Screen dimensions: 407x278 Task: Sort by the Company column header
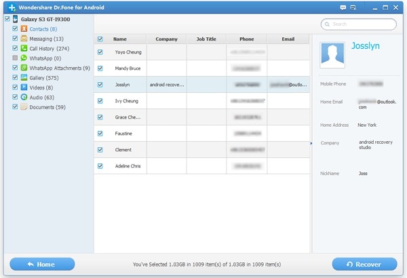167,39
